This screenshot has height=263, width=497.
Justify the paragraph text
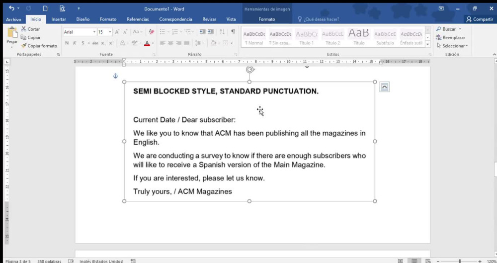click(187, 43)
